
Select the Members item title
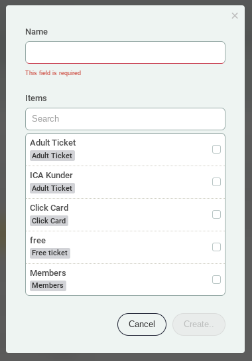(x=48, y=273)
